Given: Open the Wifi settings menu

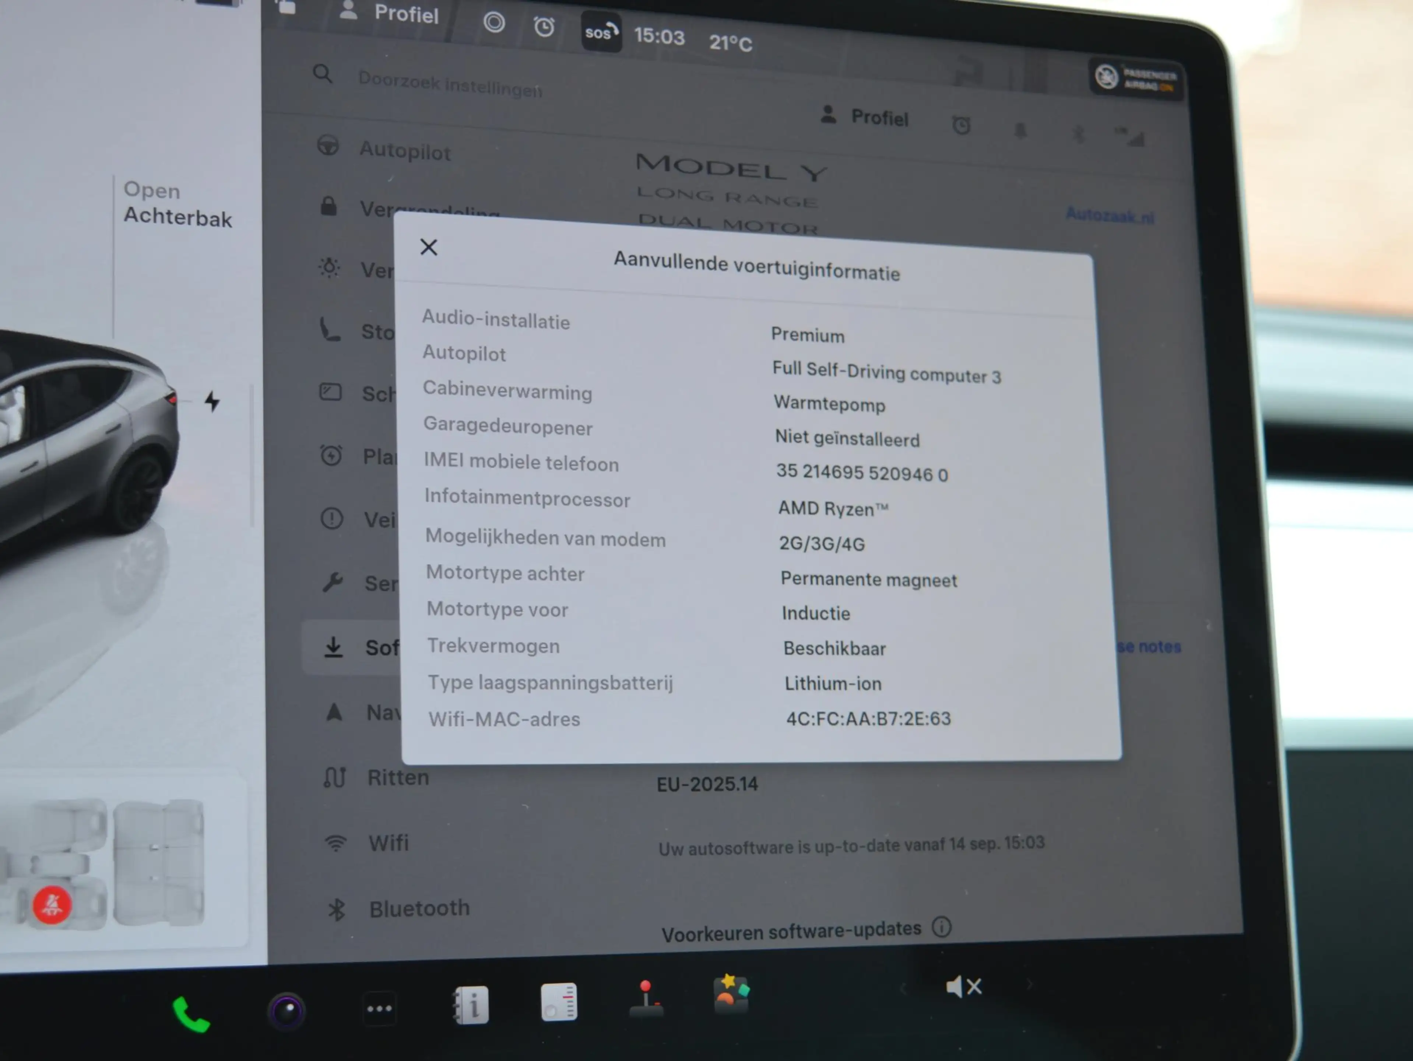Looking at the screenshot, I should tap(367, 843).
